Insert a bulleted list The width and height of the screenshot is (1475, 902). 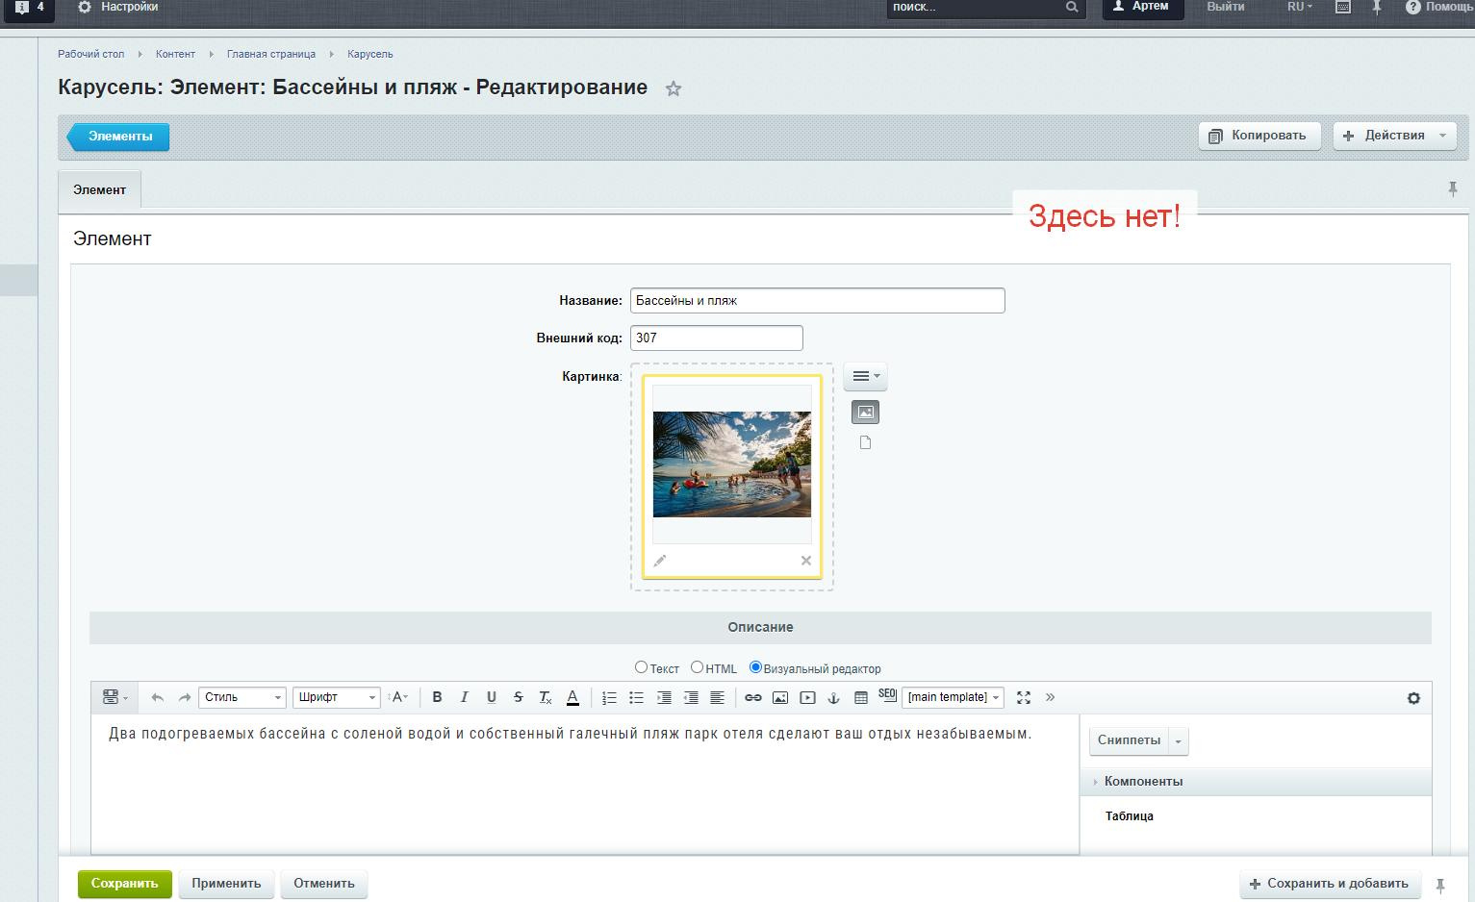click(x=636, y=697)
